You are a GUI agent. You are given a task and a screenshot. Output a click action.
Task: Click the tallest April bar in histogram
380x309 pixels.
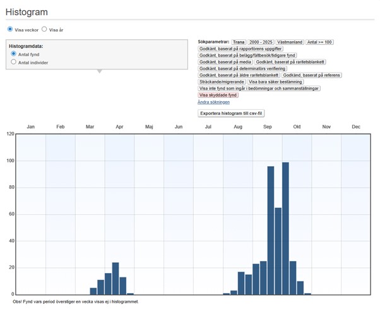[116, 278]
